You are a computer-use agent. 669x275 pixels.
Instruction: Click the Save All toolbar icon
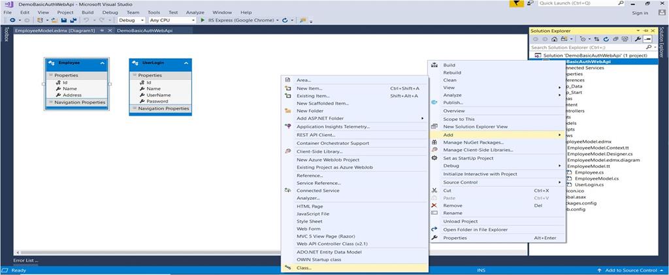[73, 20]
